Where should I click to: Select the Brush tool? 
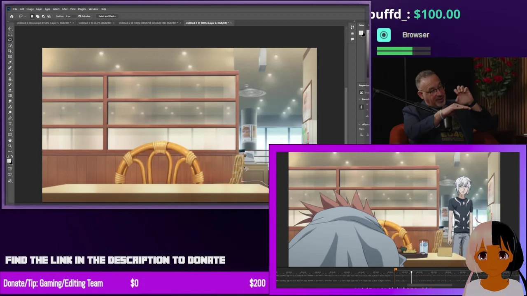point(10,73)
